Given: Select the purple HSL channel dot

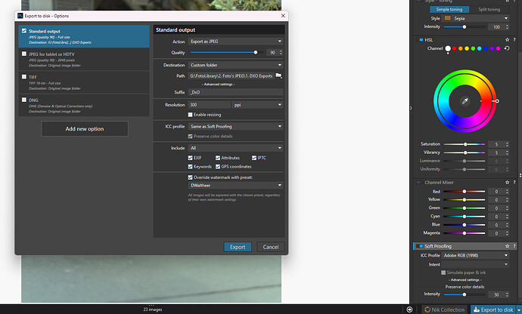Looking at the screenshot, I should coord(492,48).
